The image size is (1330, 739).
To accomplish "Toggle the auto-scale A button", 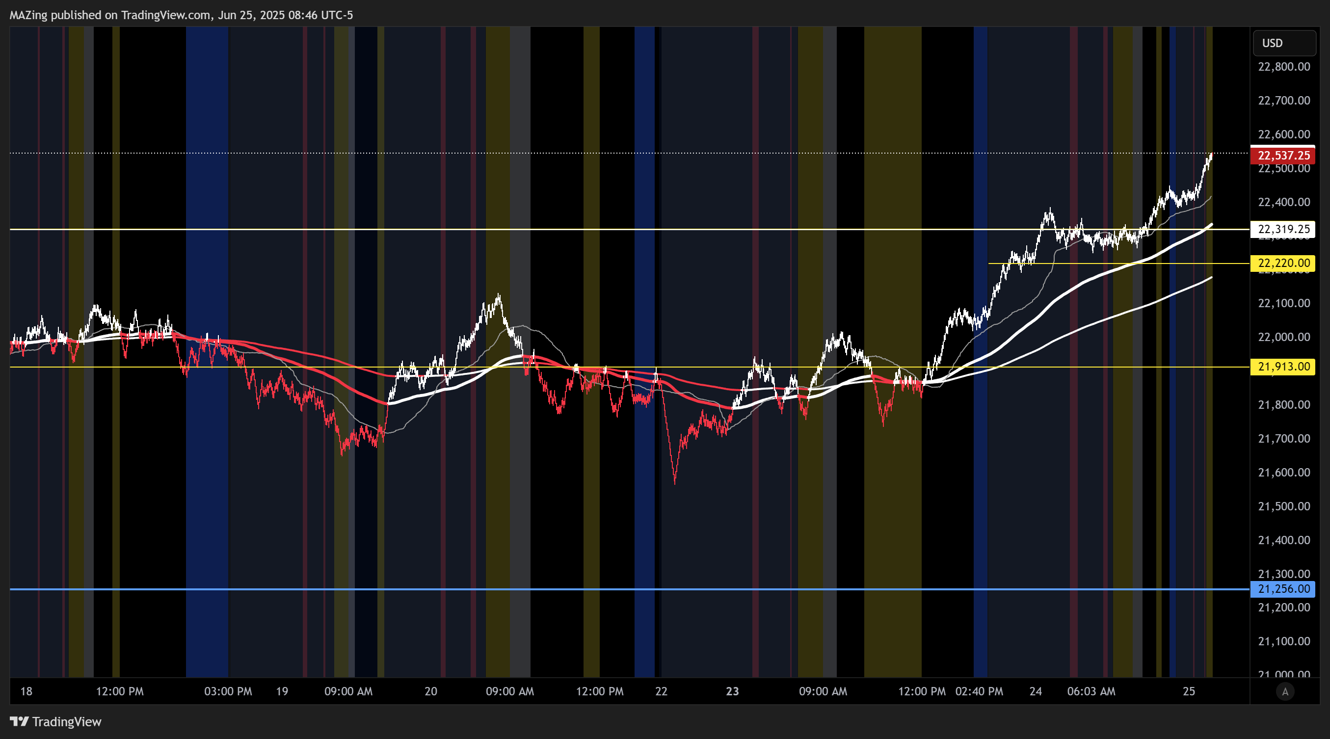I will 1285,691.
